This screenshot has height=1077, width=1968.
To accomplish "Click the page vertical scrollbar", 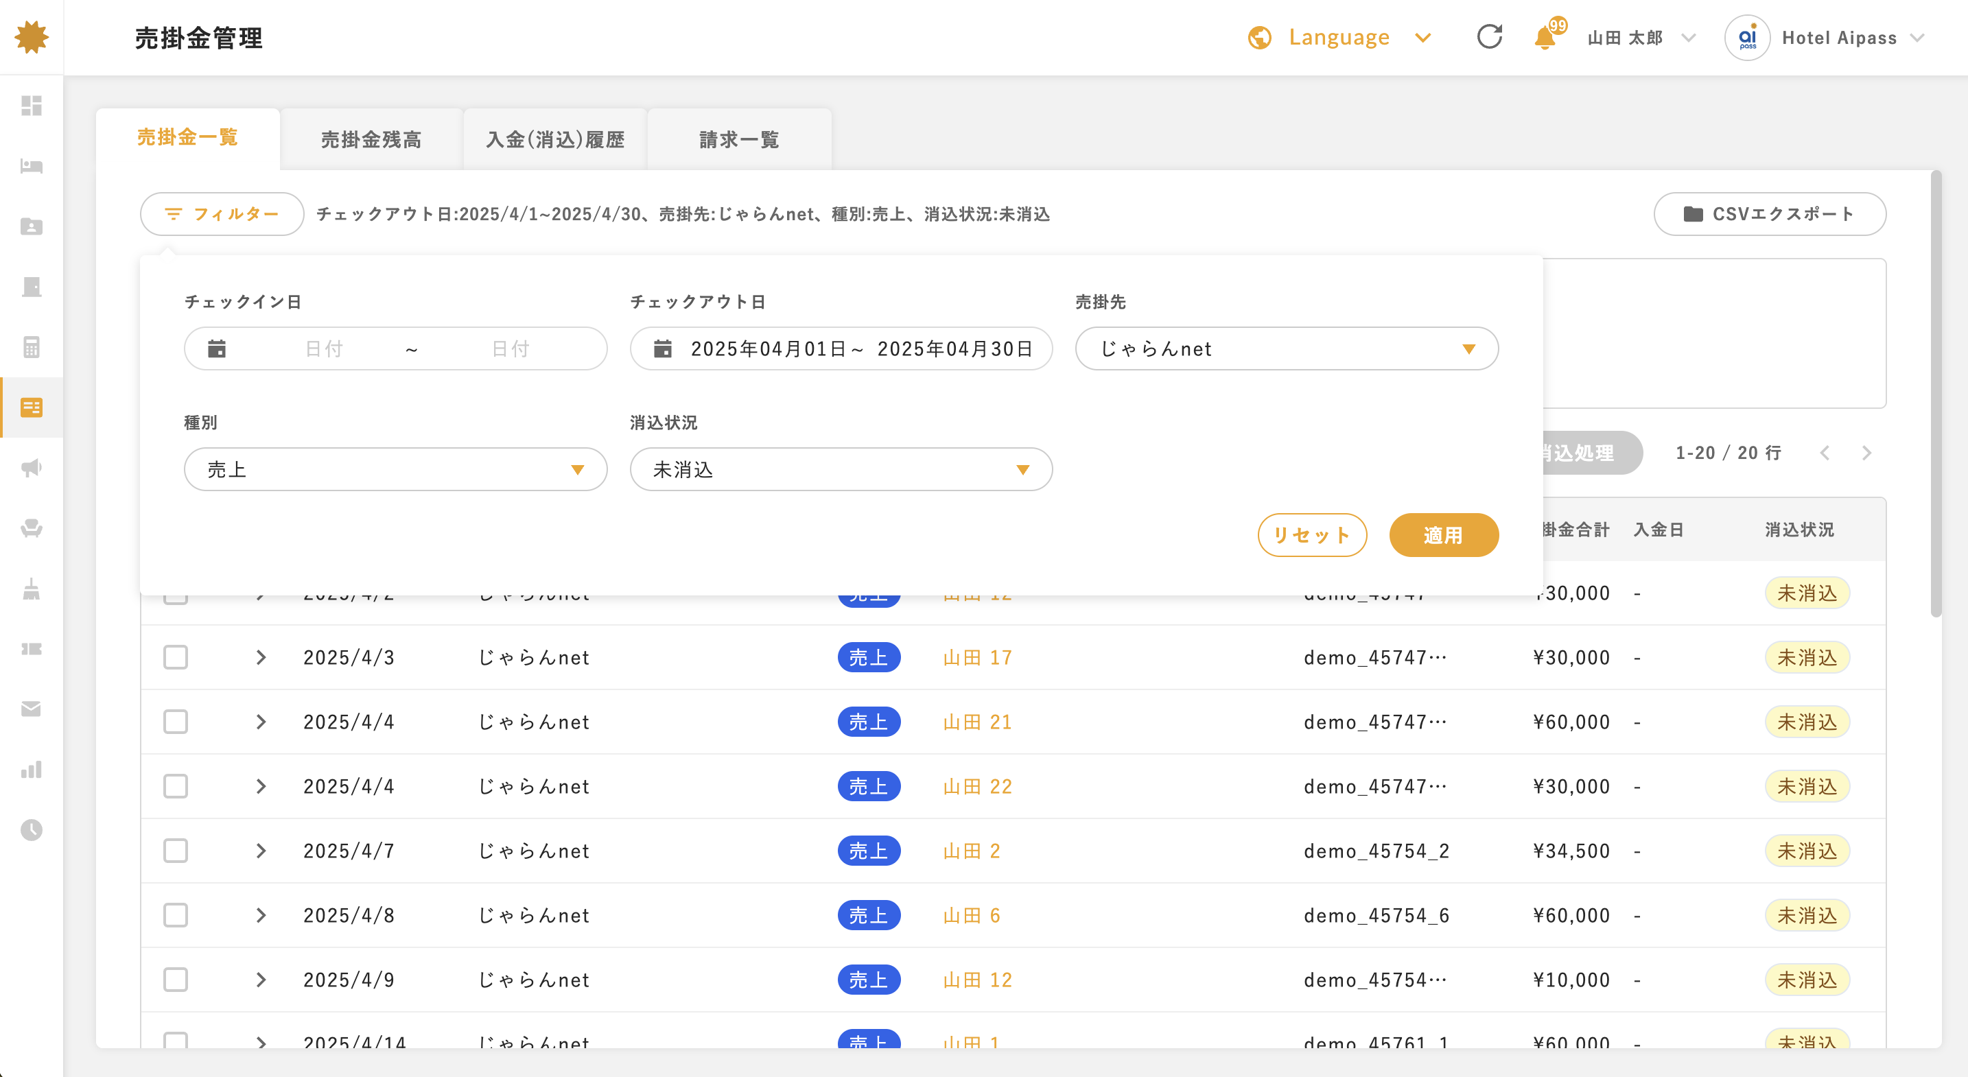I will 1935,393.
